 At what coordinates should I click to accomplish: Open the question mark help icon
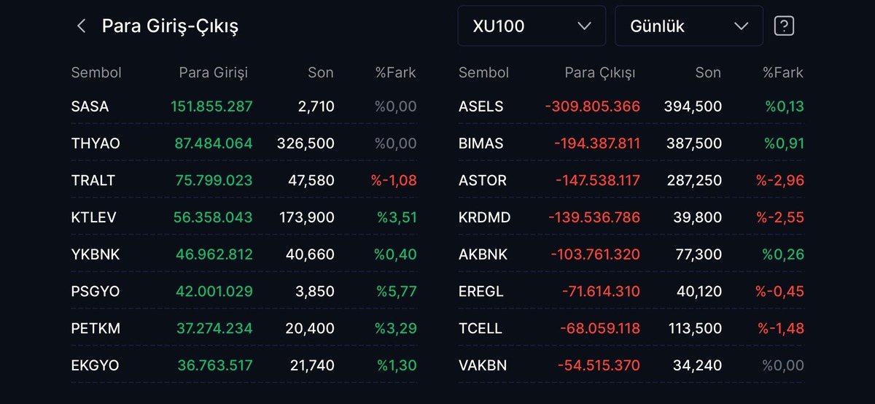[x=784, y=26]
